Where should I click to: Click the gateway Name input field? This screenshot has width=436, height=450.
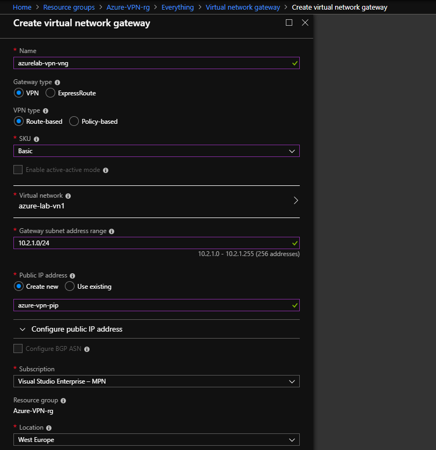156,63
